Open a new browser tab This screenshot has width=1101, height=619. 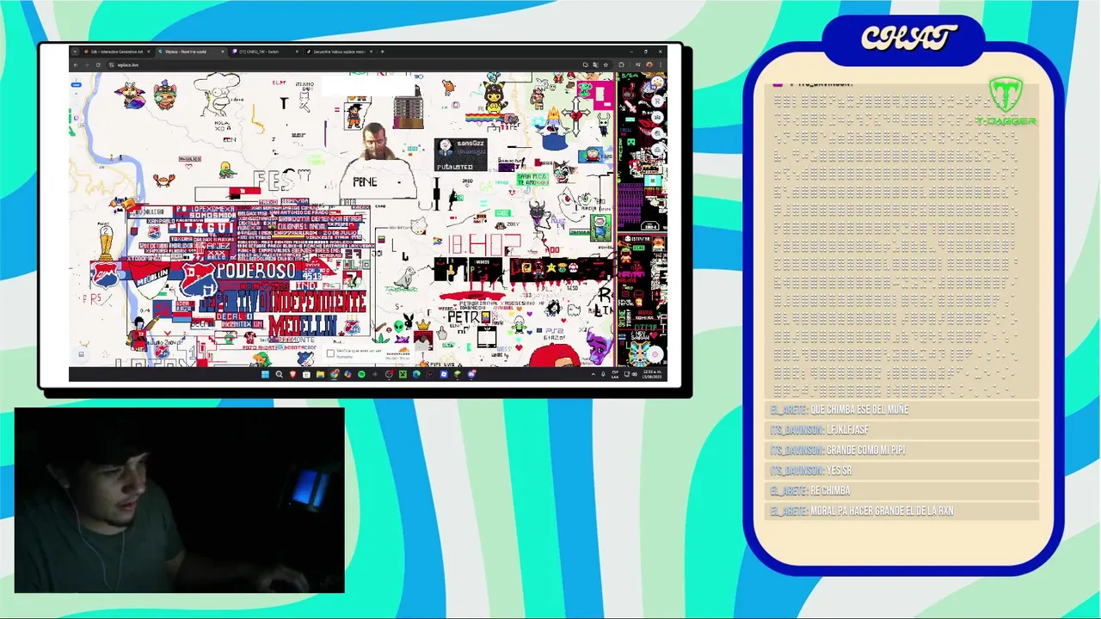coord(382,52)
